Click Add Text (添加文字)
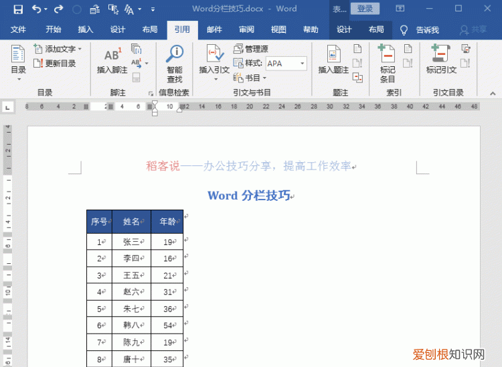Viewport: 502px width, 367px height. coord(58,49)
